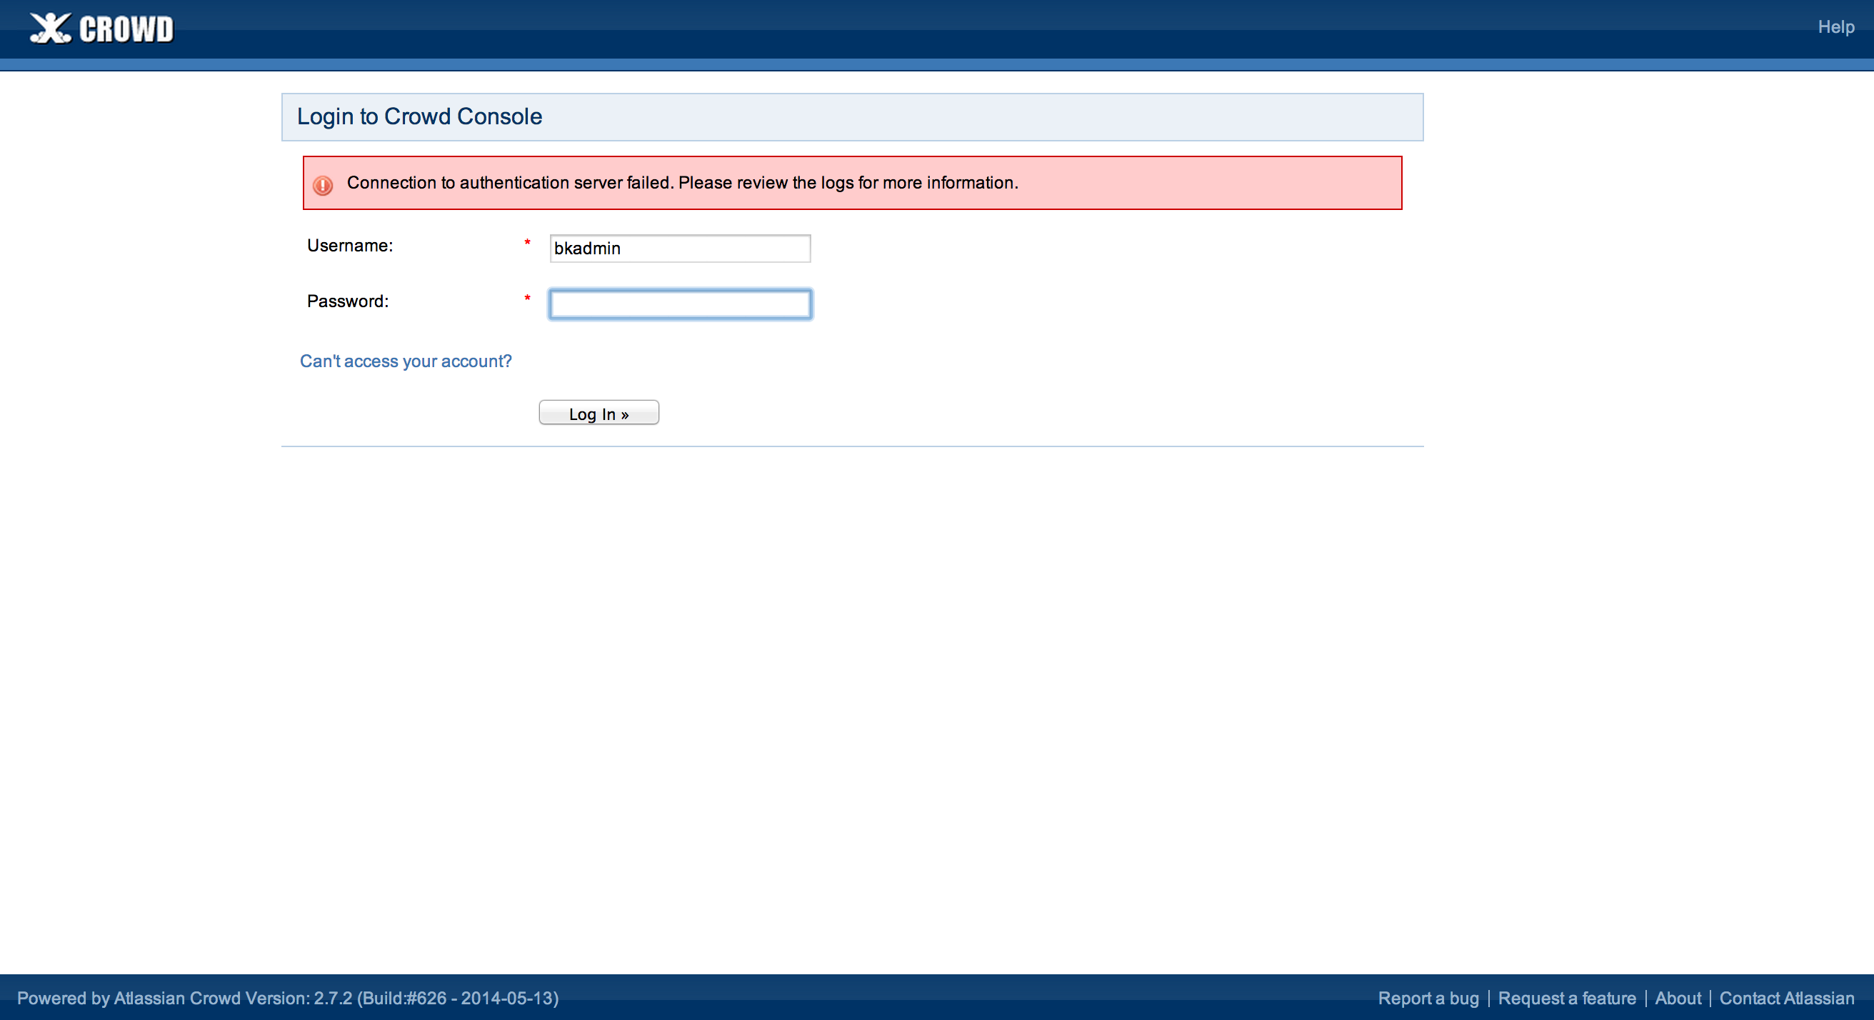Screen dimensions: 1874x1020
Task: Click the red asterisk beside Password
Action: (x=528, y=299)
